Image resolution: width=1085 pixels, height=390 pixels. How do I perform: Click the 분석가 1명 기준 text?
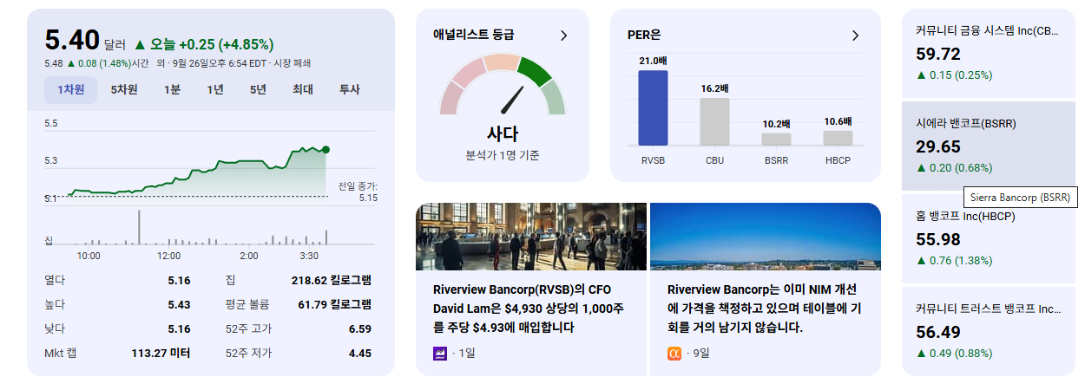point(503,155)
